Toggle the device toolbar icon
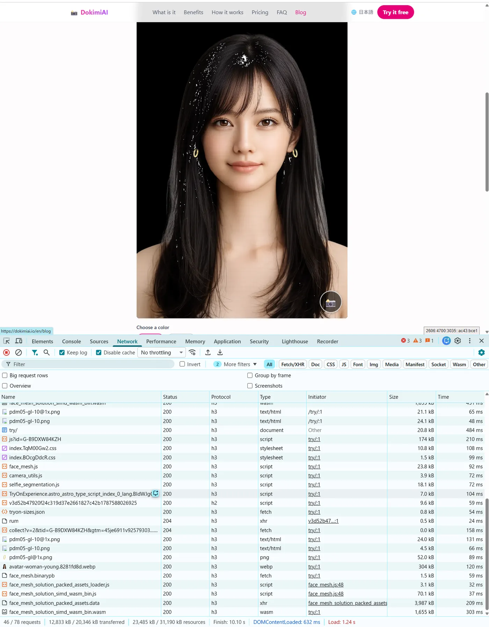489x627 pixels. (x=19, y=341)
